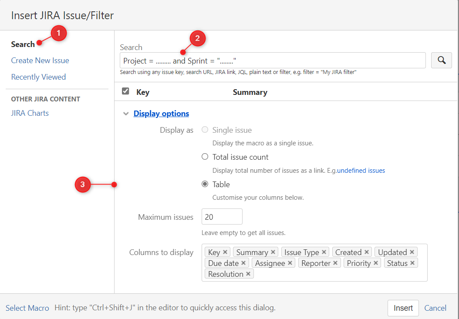
Task: Open the Search tab in sidebar
Action: (x=23, y=44)
